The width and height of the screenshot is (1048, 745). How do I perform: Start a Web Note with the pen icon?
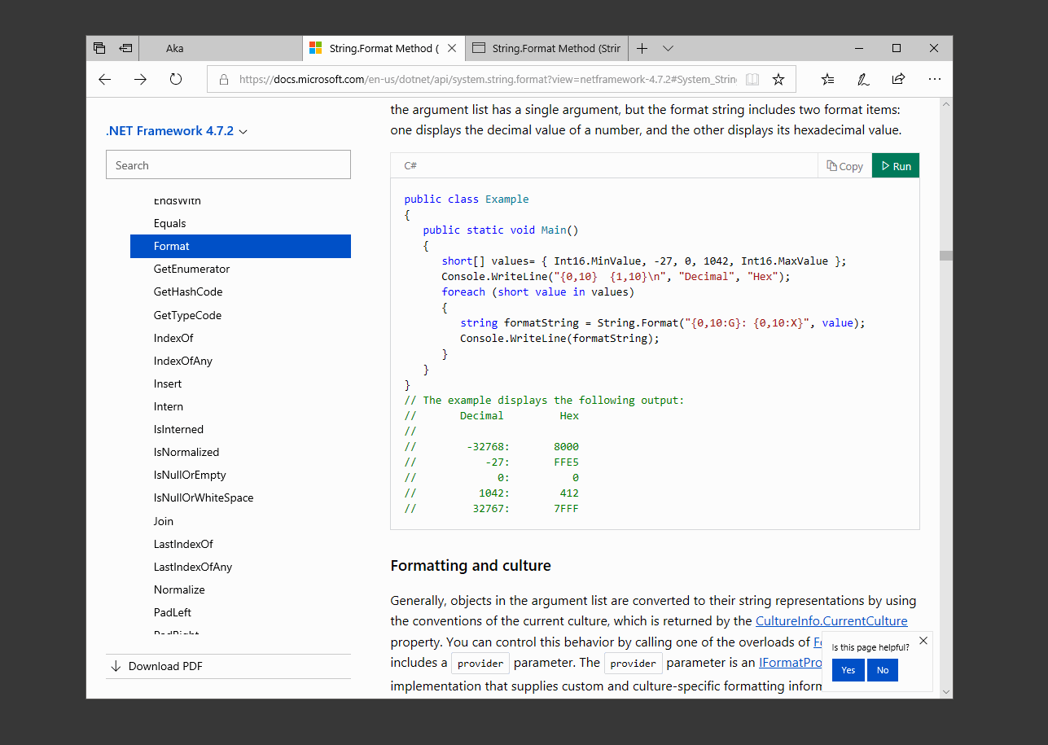[862, 79]
